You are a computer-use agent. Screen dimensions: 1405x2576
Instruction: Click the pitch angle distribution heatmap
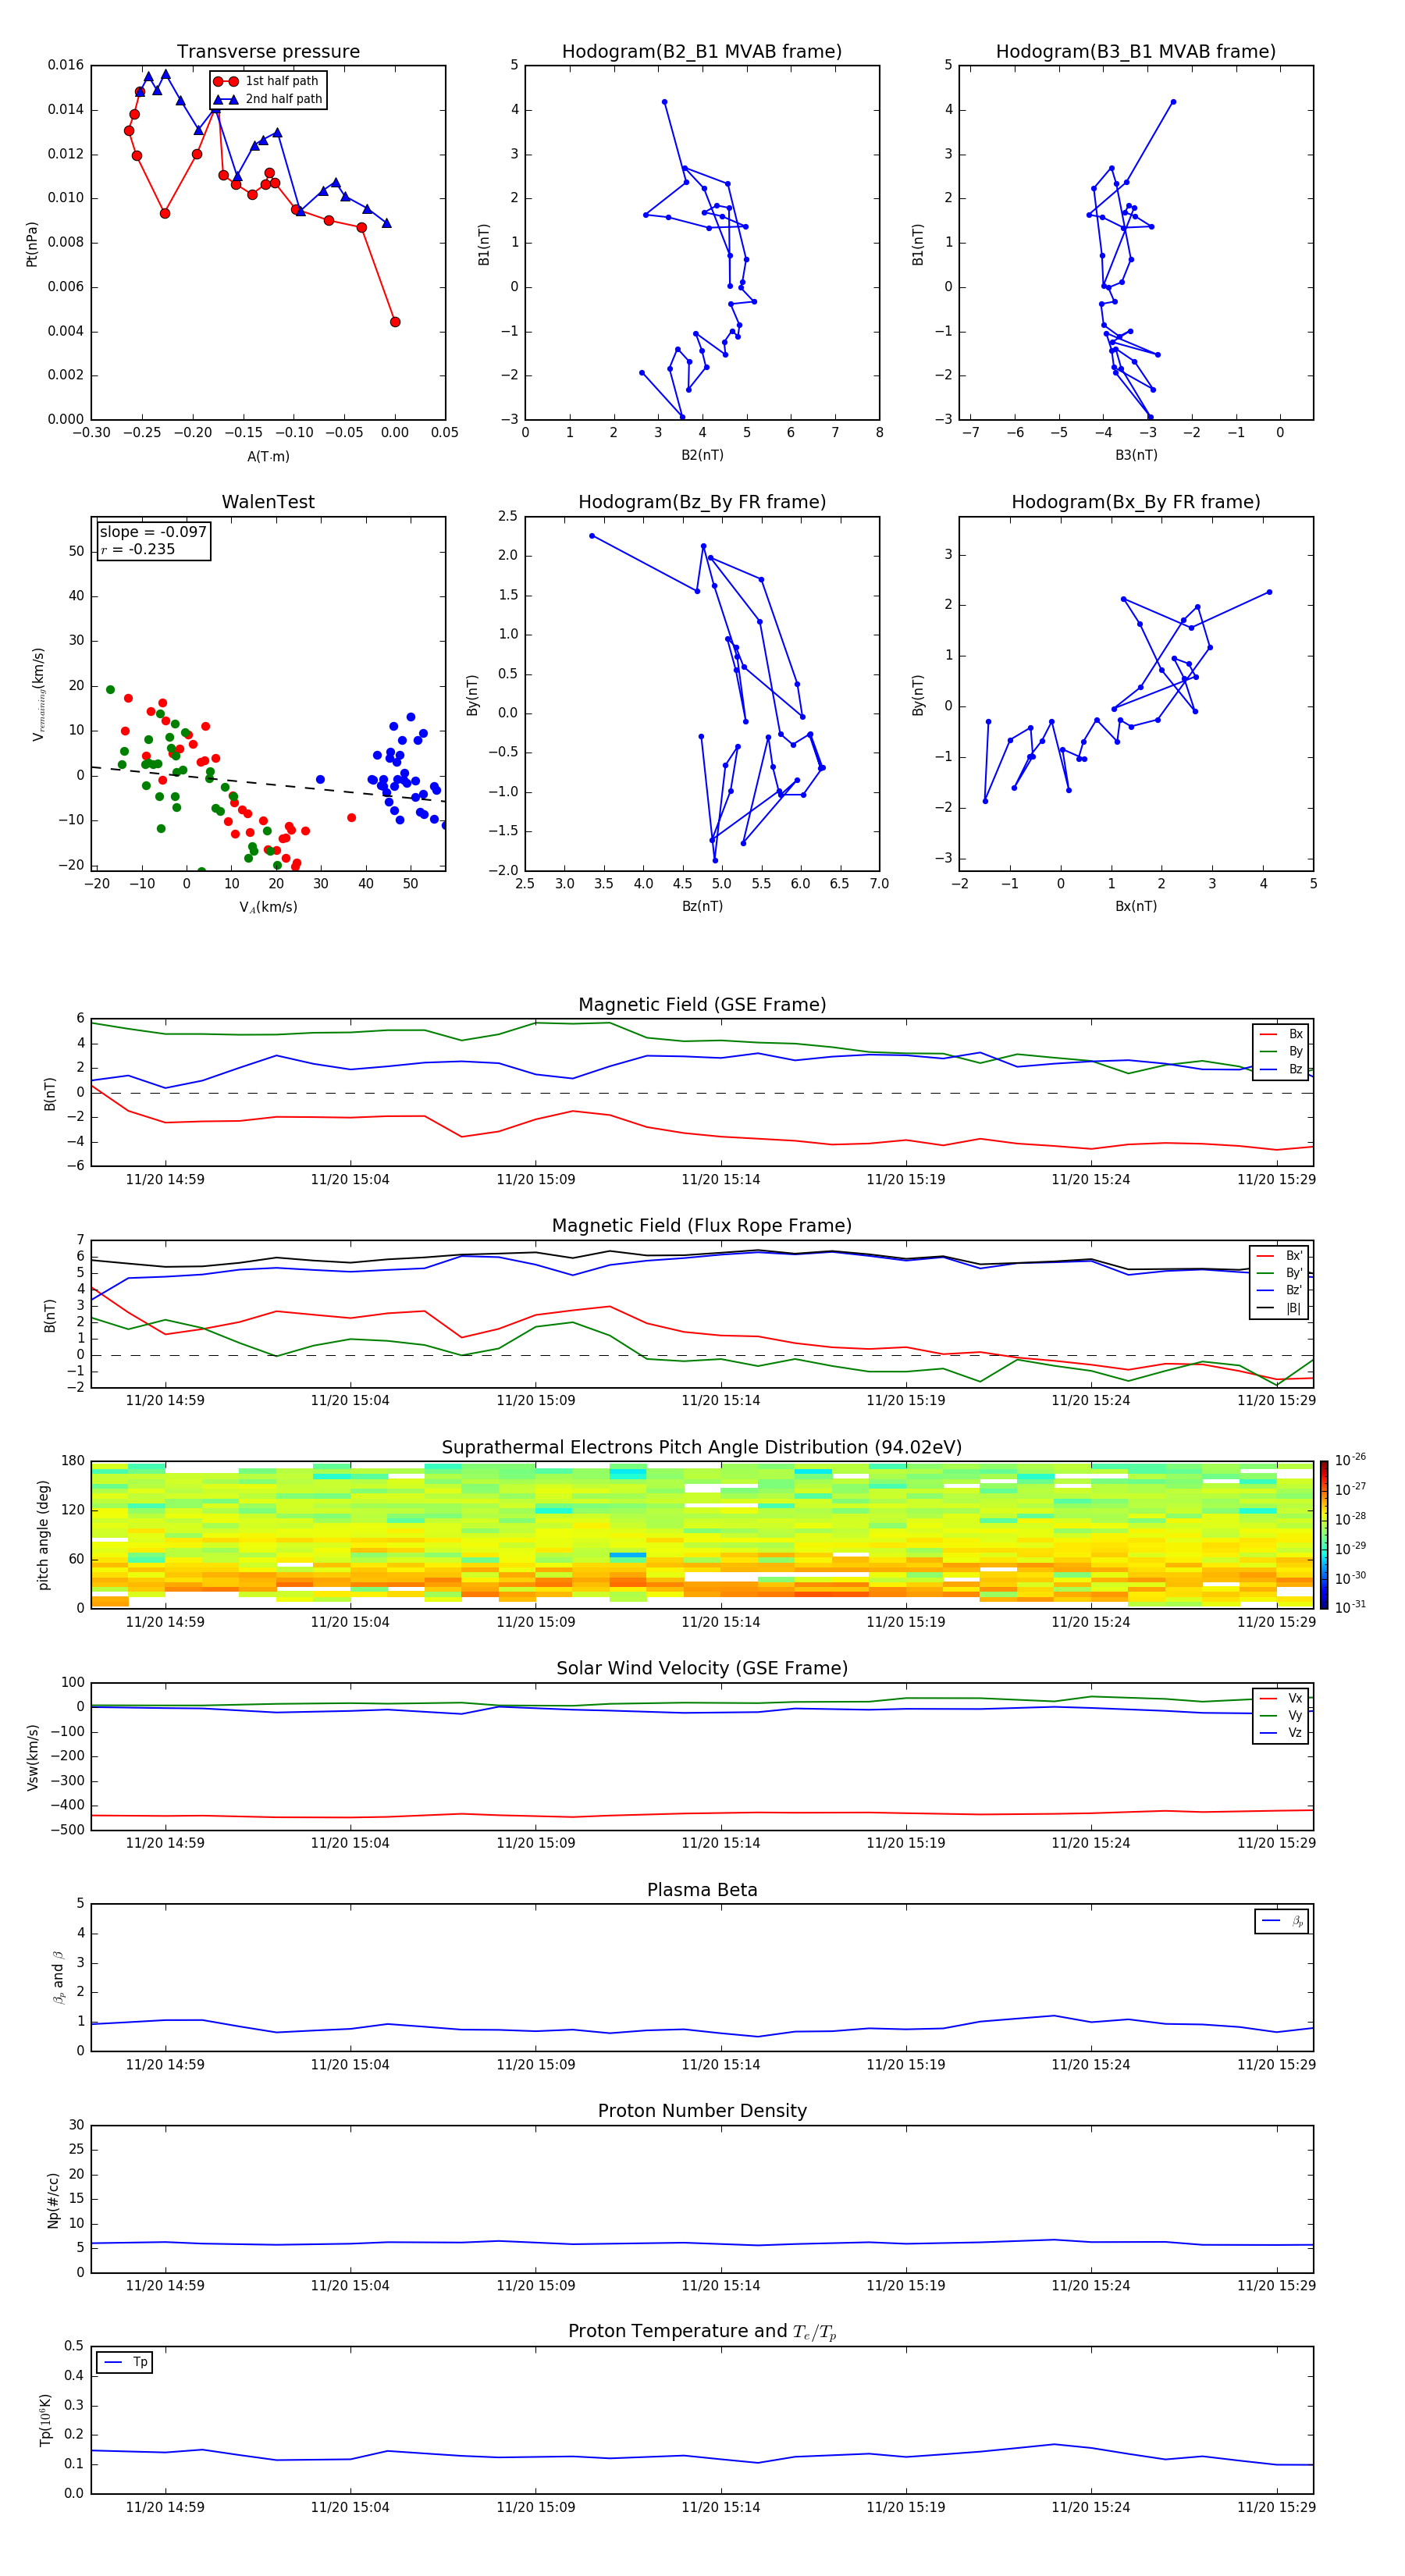point(702,1535)
